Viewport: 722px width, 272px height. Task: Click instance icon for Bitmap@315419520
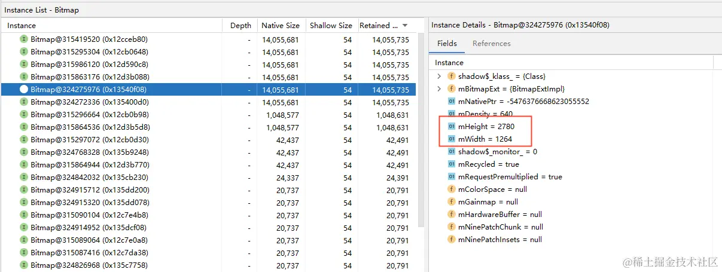click(x=24, y=39)
